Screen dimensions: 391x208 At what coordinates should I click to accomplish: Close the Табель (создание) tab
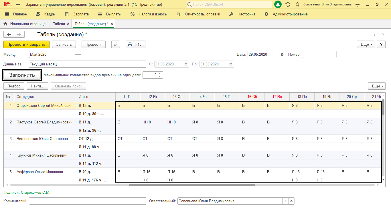click(x=112, y=24)
